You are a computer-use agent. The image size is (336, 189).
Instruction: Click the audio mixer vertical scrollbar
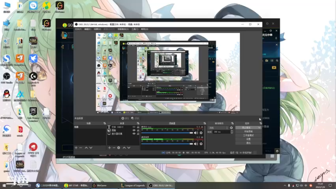click(205, 137)
